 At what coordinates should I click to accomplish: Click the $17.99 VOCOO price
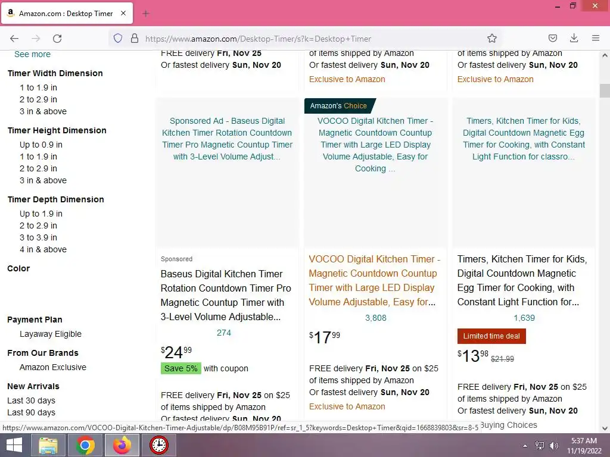click(325, 337)
